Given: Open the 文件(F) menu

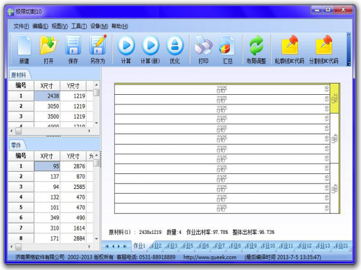Looking at the screenshot, I should [x=22, y=26].
